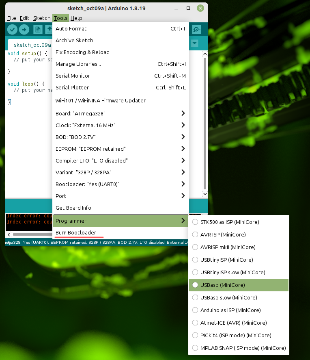Image resolution: width=310 pixels, height=360 pixels.
Task: Choose Auto Format from Tools menu
Action: [121, 29]
